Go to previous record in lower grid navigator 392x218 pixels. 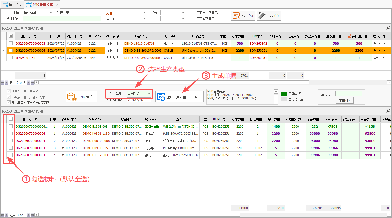(6, 215)
